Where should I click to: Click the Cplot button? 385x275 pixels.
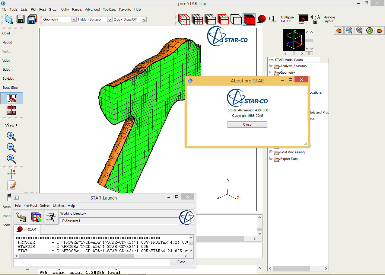point(6,34)
